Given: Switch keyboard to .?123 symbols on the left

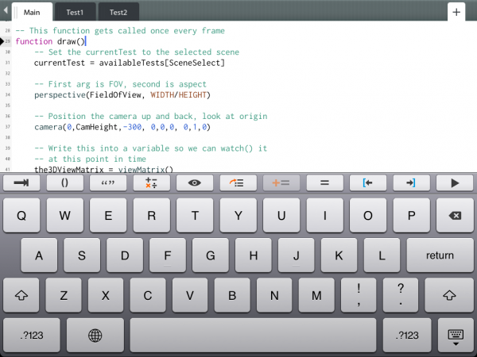Looking at the screenshot, I should pyautogui.click(x=33, y=336).
